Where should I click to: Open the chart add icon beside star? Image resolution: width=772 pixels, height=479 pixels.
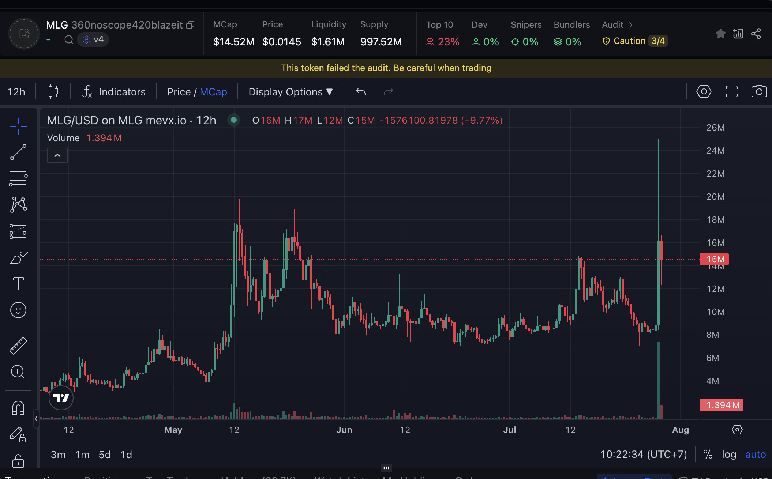(738, 34)
